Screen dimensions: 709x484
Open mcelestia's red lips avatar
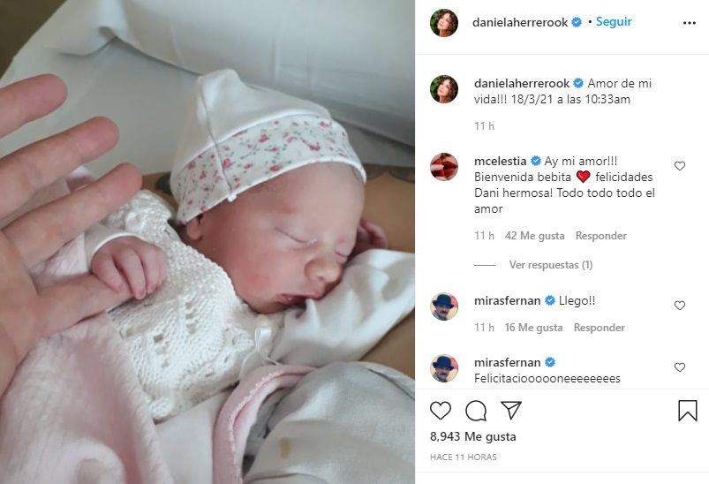coord(444,167)
